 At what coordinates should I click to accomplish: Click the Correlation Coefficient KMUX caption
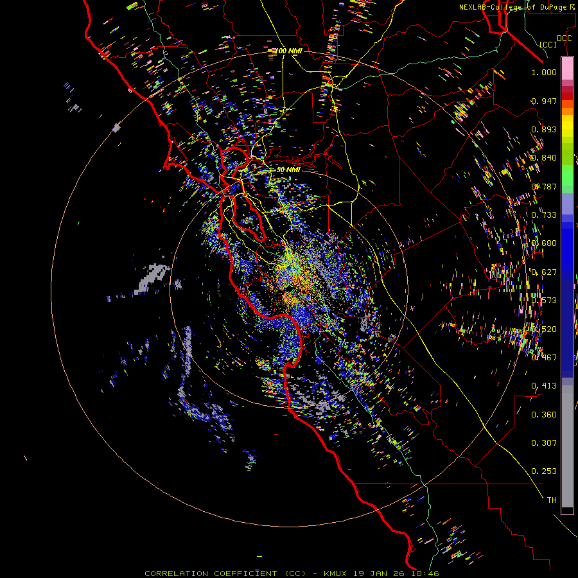(292, 574)
